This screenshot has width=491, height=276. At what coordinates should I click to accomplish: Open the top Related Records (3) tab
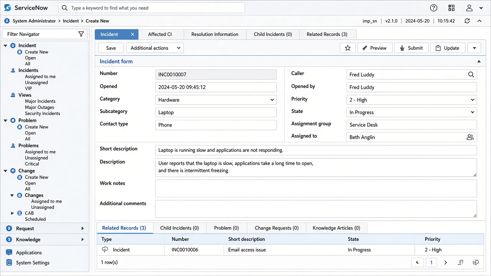coord(327,34)
